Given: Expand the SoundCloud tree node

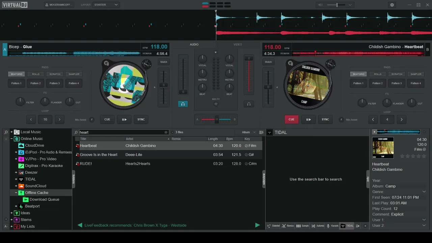Looking at the screenshot, I should point(16,186).
